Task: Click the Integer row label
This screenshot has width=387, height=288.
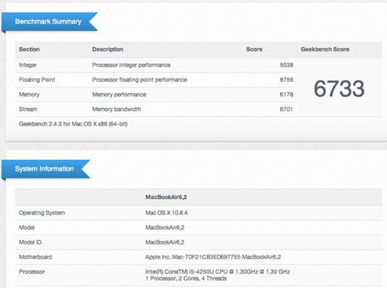Action: (x=28, y=65)
